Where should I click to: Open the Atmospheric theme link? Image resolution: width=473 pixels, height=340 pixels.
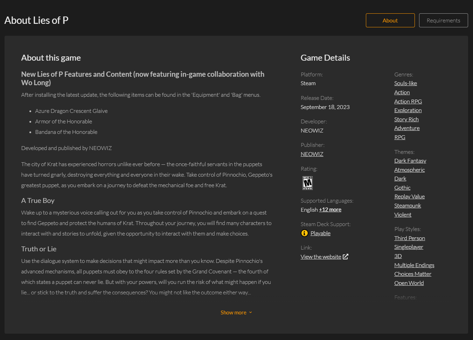pos(410,170)
